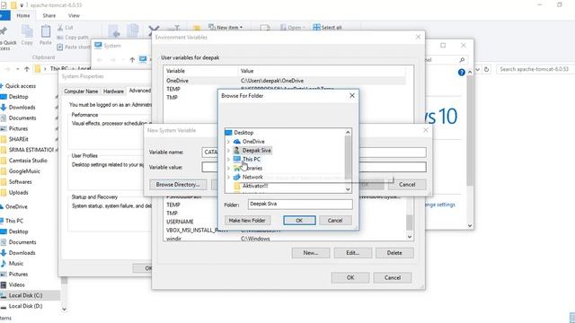The width and height of the screenshot is (575, 323).
Task: Open the Home ribbon tab
Action: (x=23, y=15)
